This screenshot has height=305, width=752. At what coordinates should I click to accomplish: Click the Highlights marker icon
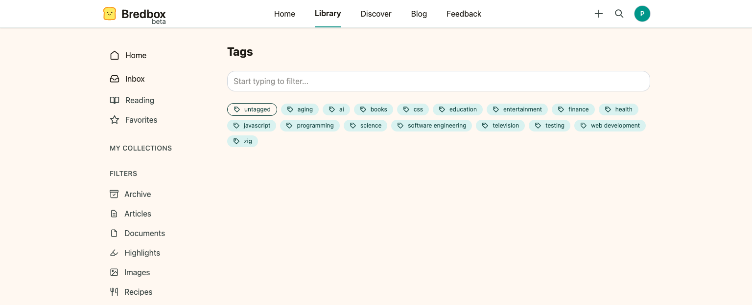tap(114, 253)
